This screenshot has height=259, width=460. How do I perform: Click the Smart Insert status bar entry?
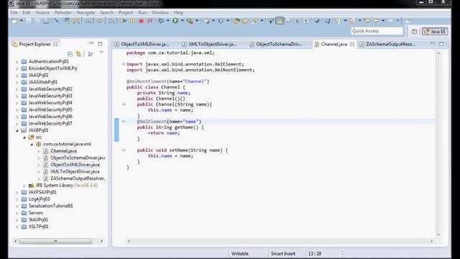pyautogui.click(x=283, y=254)
